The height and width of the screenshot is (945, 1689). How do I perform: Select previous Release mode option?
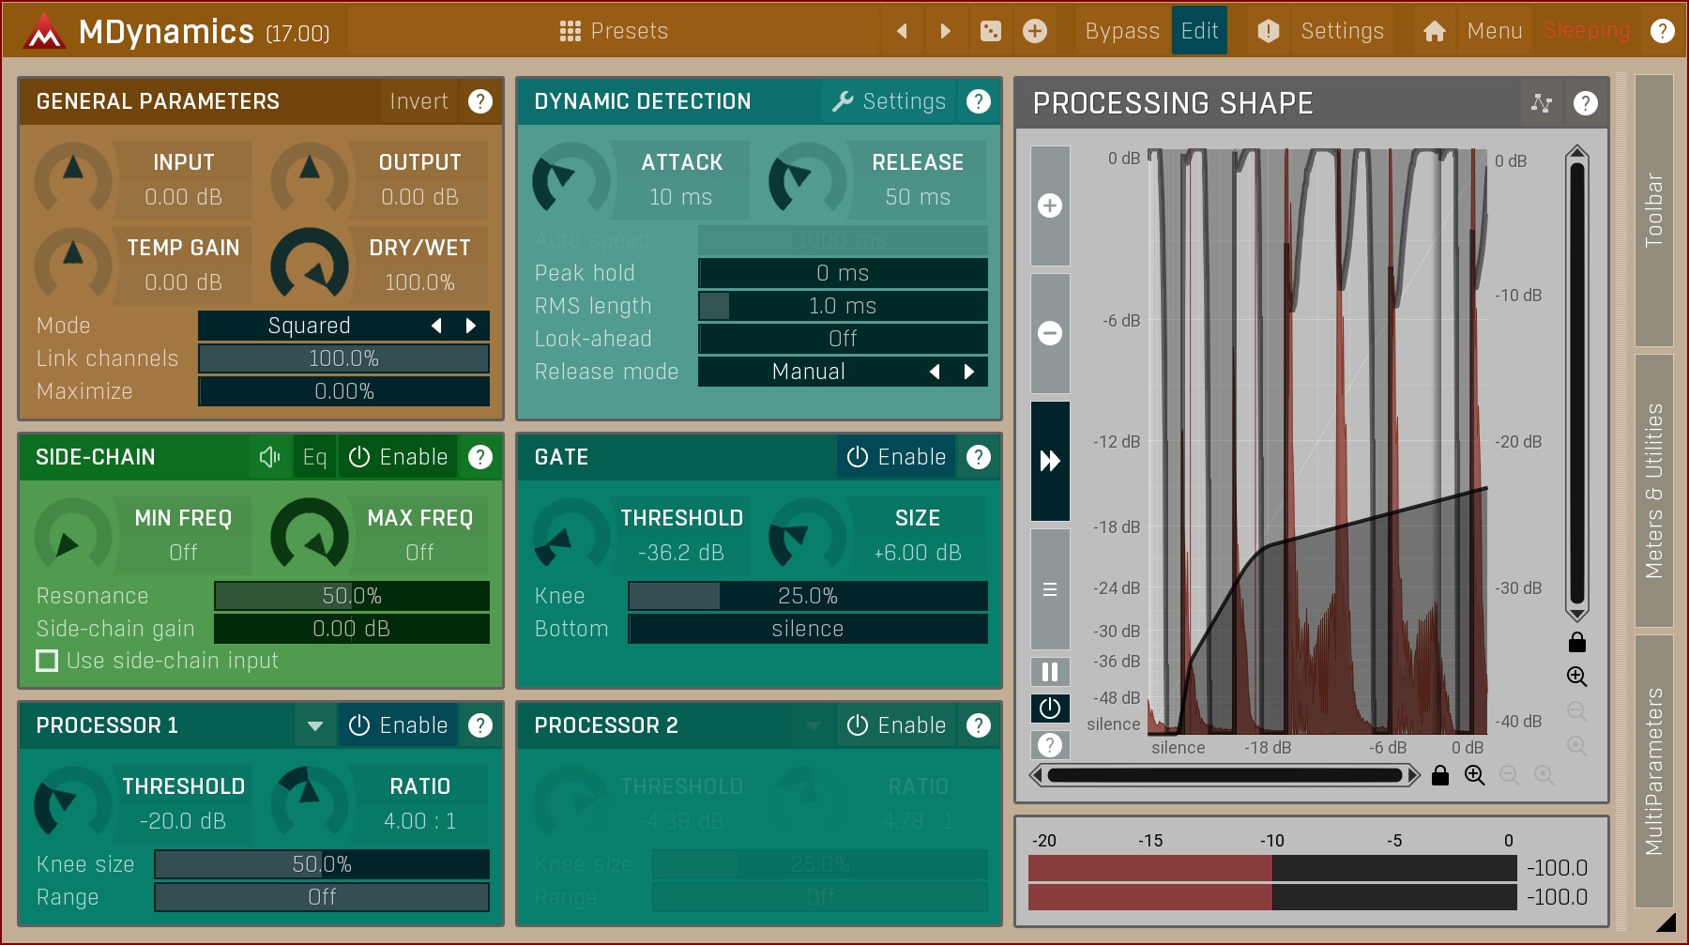tap(935, 372)
